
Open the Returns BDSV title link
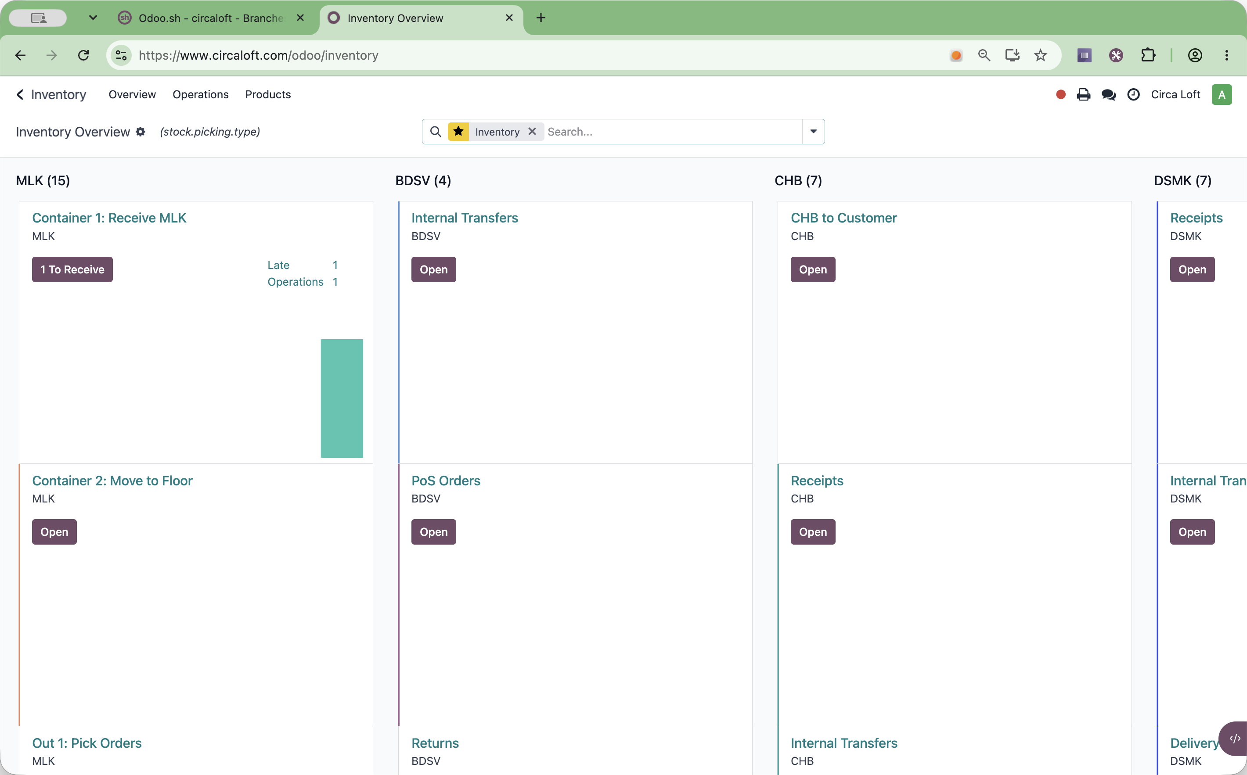(435, 743)
